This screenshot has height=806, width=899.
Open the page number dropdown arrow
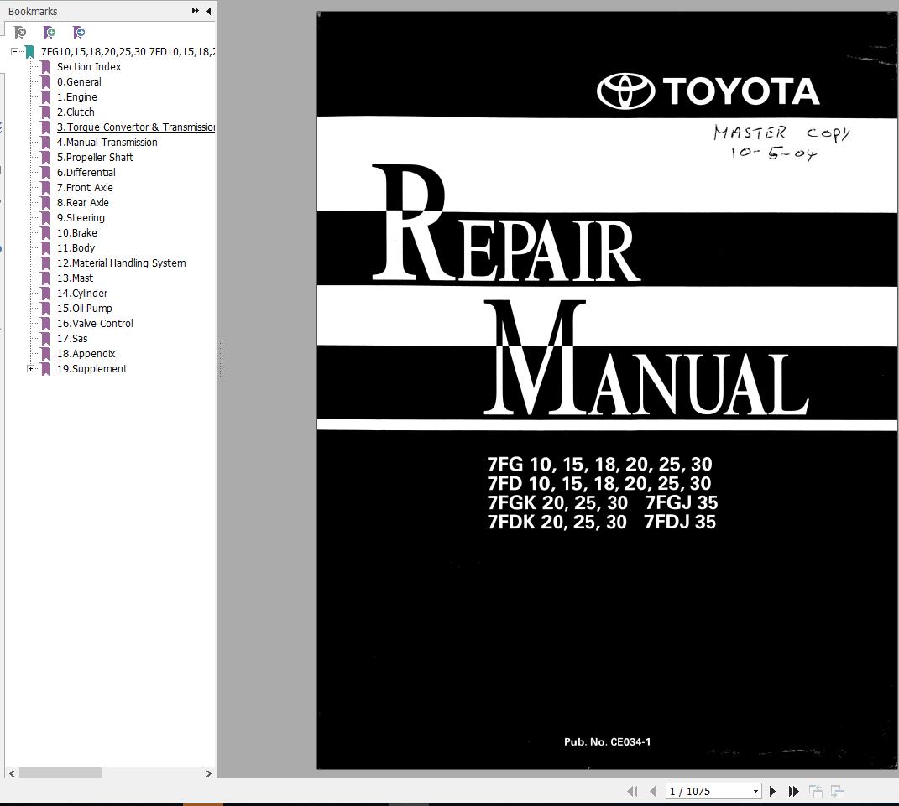pyautogui.click(x=755, y=792)
